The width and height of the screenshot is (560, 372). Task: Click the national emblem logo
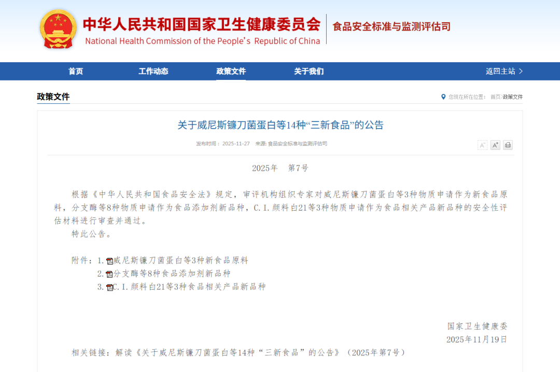[58, 27]
